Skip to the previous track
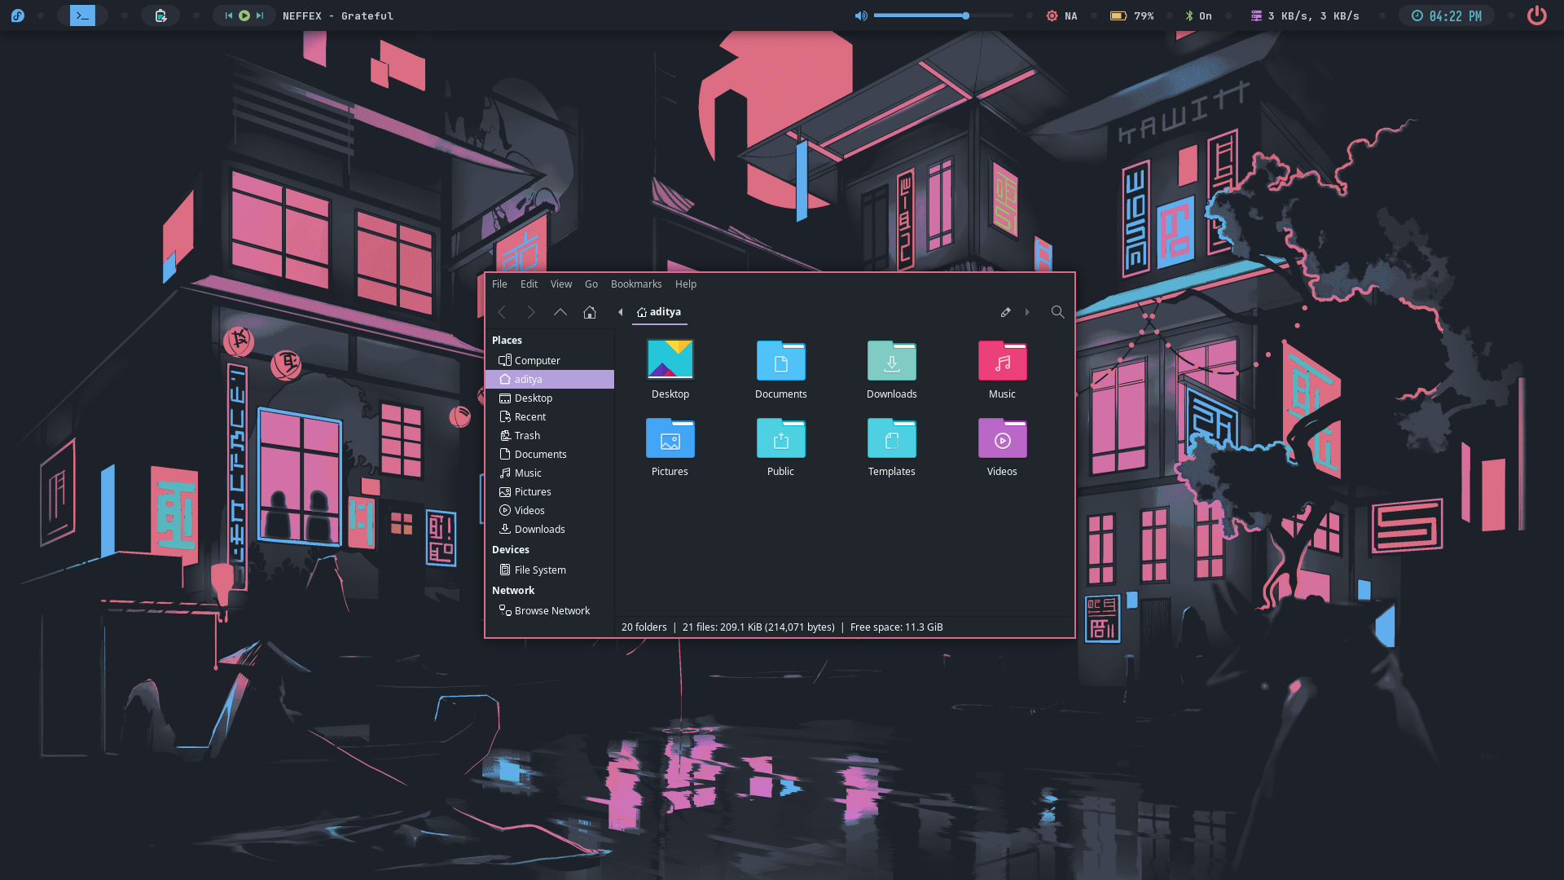The height and width of the screenshot is (880, 1564). [229, 15]
